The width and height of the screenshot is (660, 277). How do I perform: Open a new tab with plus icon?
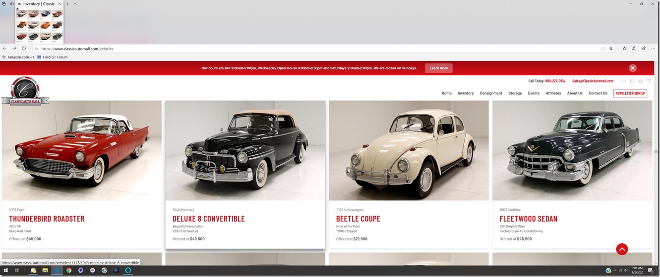(68, 4)
